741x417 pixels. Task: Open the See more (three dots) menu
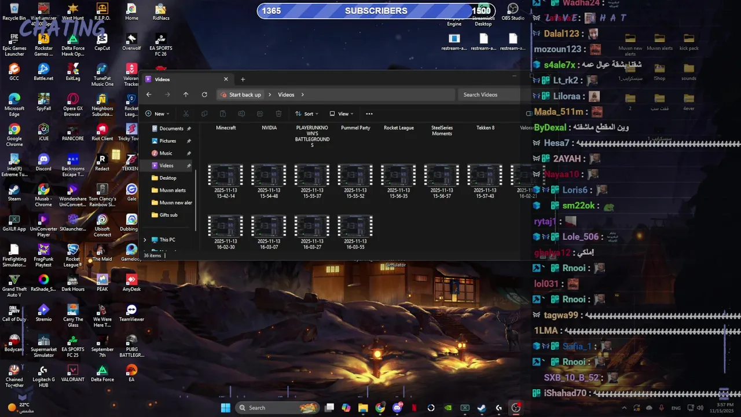[x=369, y=114]
